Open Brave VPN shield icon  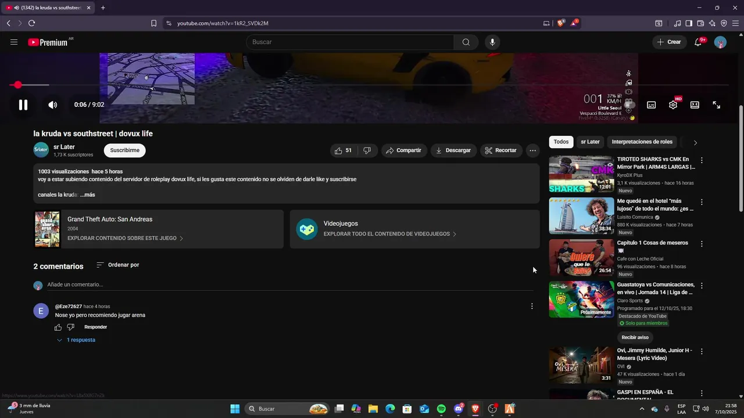tap(724, 23)
